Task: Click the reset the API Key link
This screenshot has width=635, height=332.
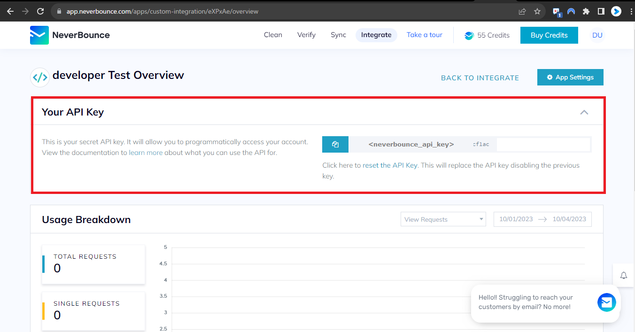Action: [x=390, y=165]
